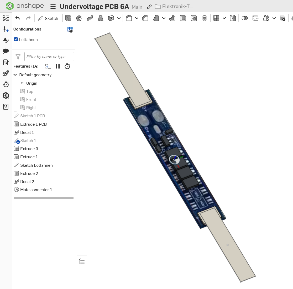Select the Shell tool
293x289 pixels.
point(183,18)
